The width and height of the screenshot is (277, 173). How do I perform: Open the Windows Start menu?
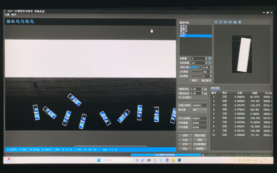[x=99, y=160]
